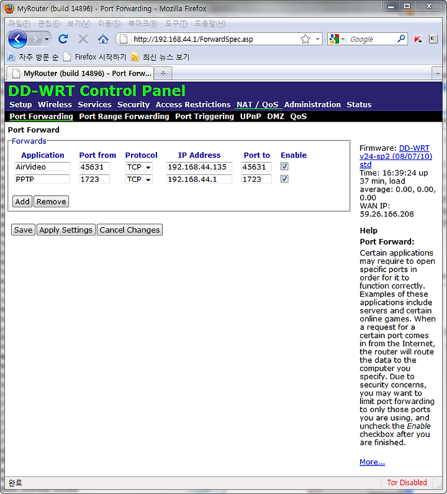This screenshot has width=447, height=494.
Task: Go back with the Firefox back arrow
Action: pyautogui.click(x=17, y=39)
